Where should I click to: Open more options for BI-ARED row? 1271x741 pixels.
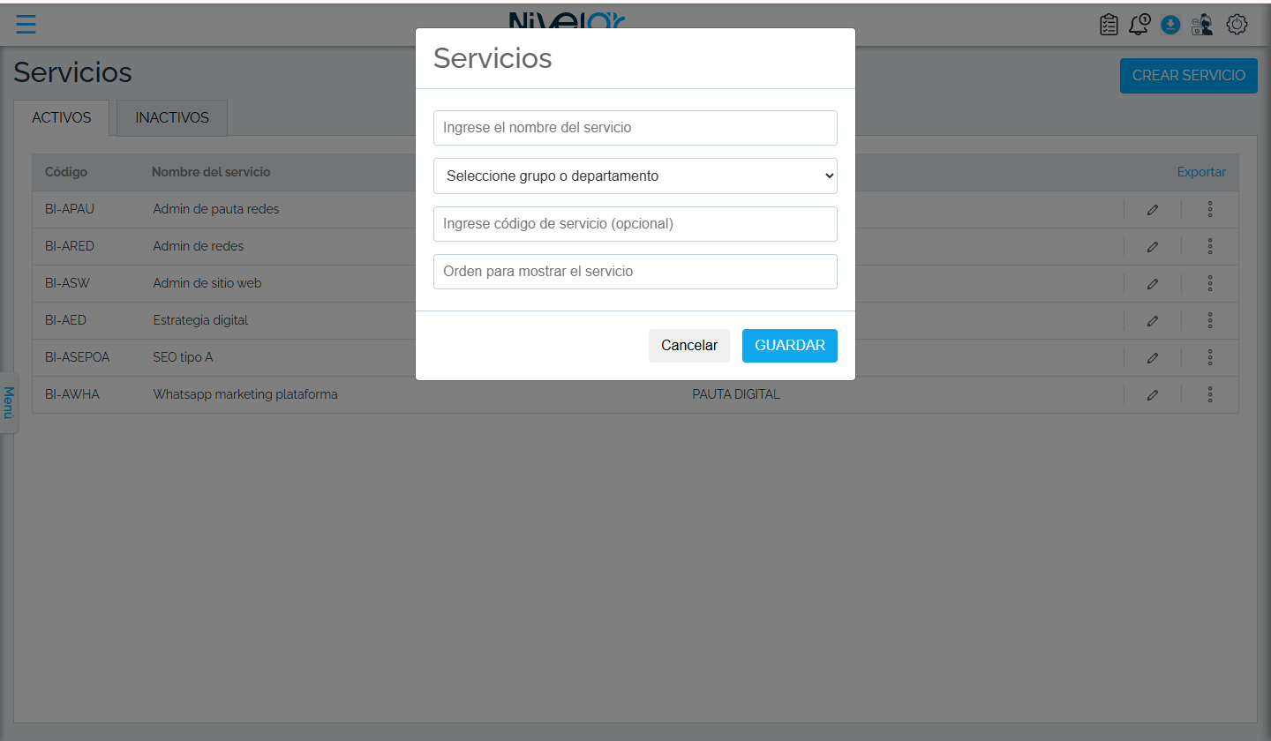(1210, 246)
